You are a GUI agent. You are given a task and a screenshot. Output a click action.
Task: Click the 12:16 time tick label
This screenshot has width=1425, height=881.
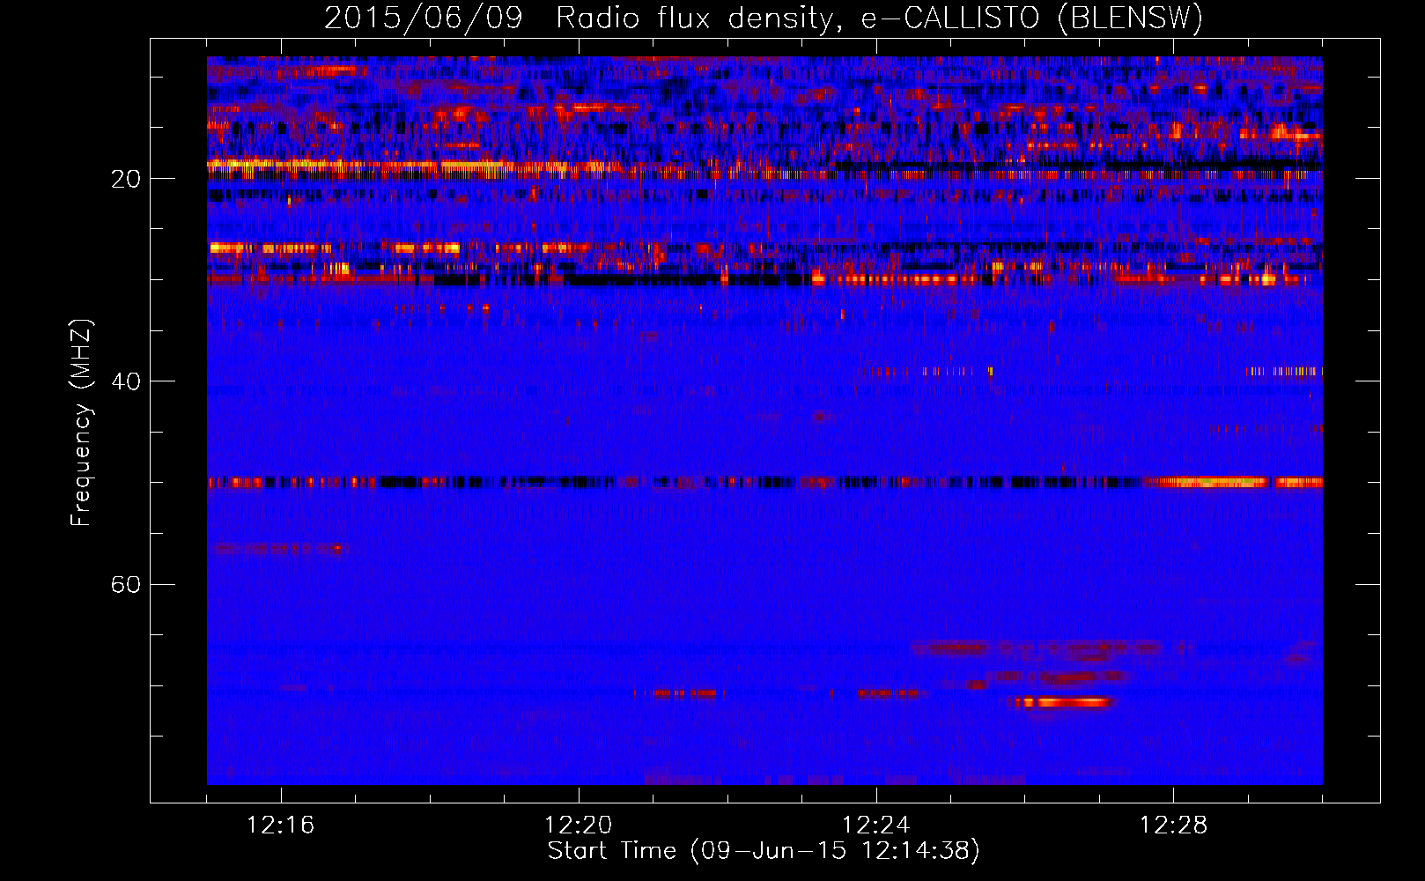point(281,825)
